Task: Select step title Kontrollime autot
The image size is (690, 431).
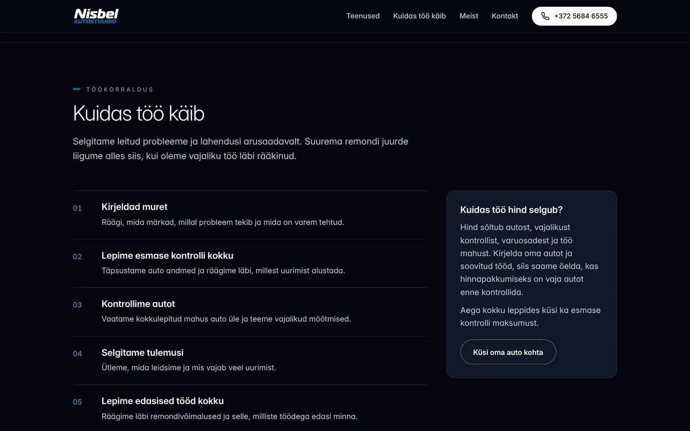Action: (138, 304)
